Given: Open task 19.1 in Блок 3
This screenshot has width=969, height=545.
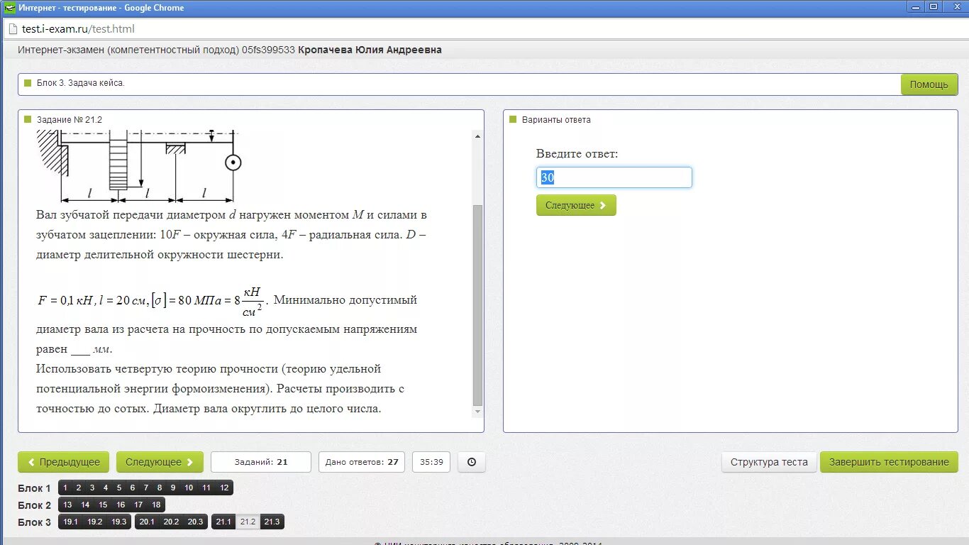Looking at the screenshot, I should 71,522.
